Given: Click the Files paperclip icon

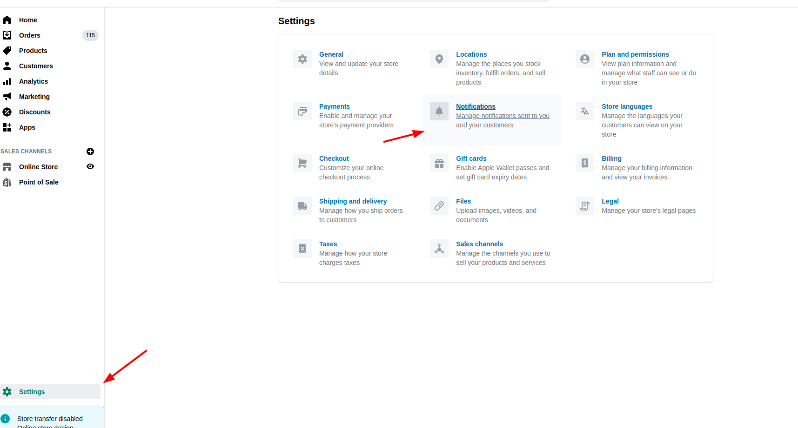Looking at the screenshot, I should pyautogui.click(x=439, y=206).
